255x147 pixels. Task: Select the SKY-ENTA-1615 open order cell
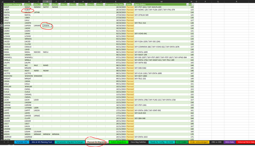click(162, 137)
